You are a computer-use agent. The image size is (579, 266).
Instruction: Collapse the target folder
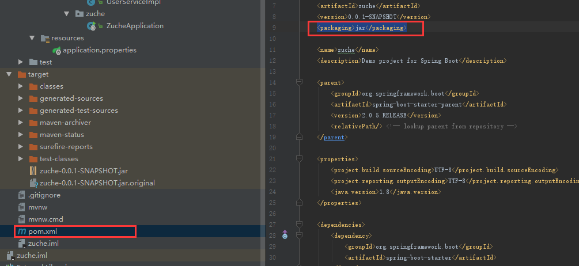(9, 74)
